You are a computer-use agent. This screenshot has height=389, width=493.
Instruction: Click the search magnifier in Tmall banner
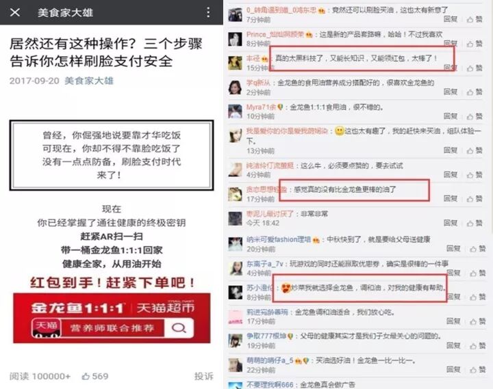179,328
